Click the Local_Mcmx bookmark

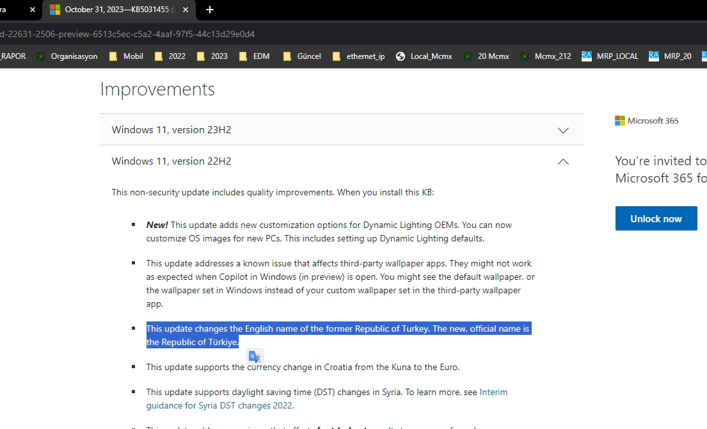[x=424, y=56]
